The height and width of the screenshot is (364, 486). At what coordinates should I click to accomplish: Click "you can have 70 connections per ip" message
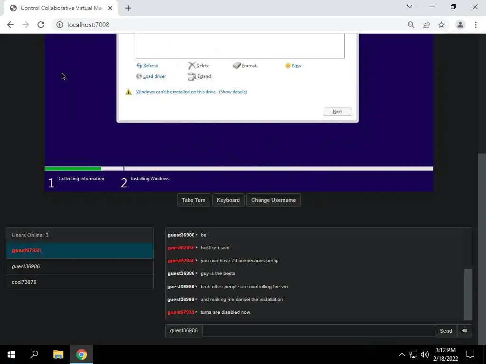[x=240, y=261]
